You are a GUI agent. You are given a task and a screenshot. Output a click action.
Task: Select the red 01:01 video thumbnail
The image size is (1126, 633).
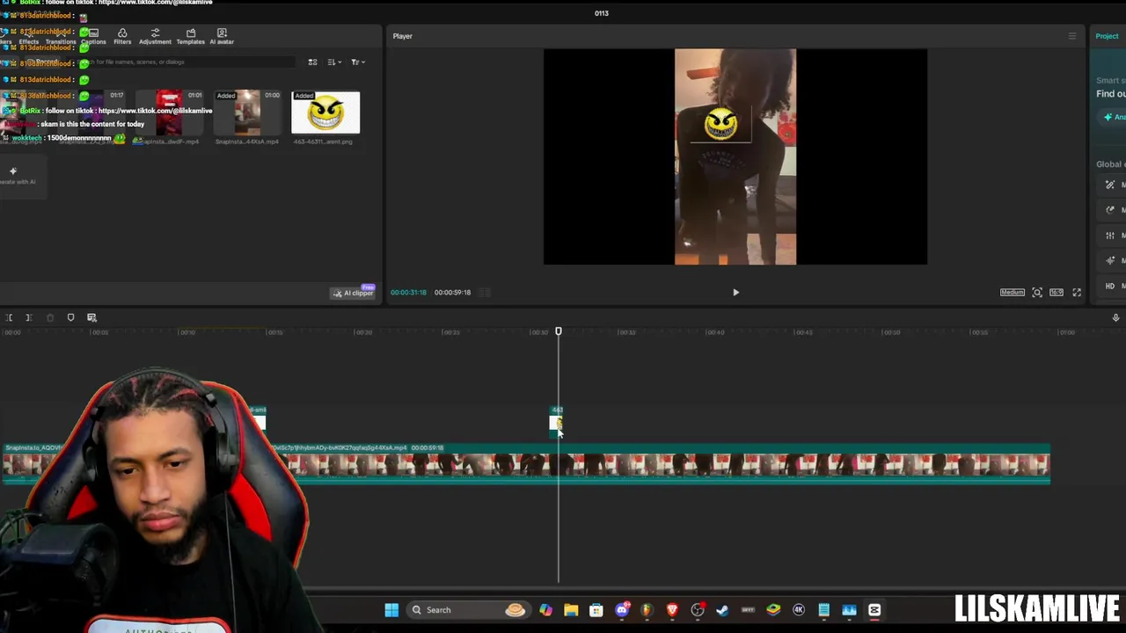coord(170,113)
